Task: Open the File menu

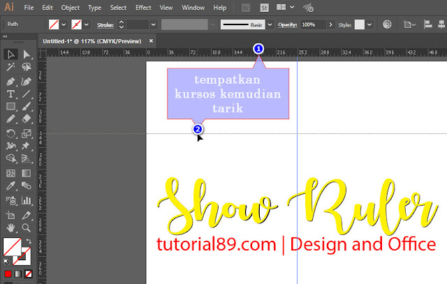Action: pos(29,8)
